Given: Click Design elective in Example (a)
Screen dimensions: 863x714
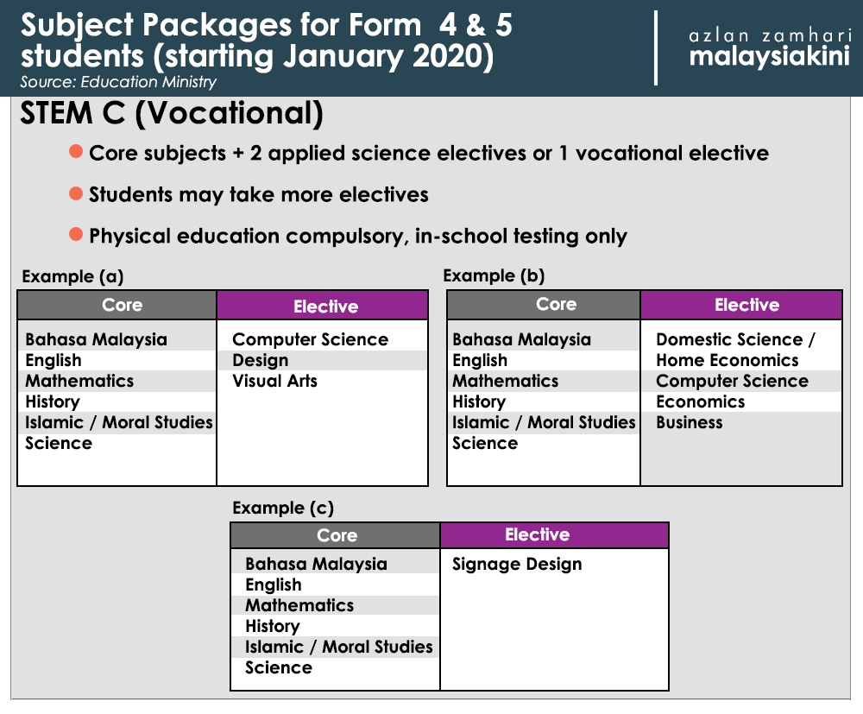Looking at the screenshot, I should (x=261, y=361).
